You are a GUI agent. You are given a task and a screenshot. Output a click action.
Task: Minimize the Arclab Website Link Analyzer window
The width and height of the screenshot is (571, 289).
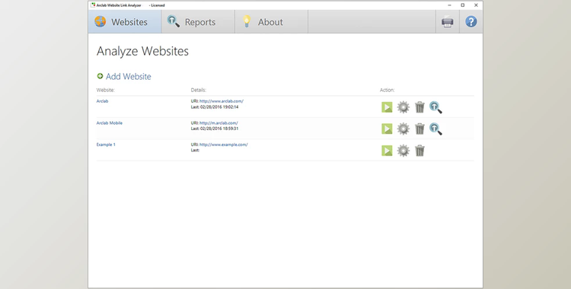point(449,5)
